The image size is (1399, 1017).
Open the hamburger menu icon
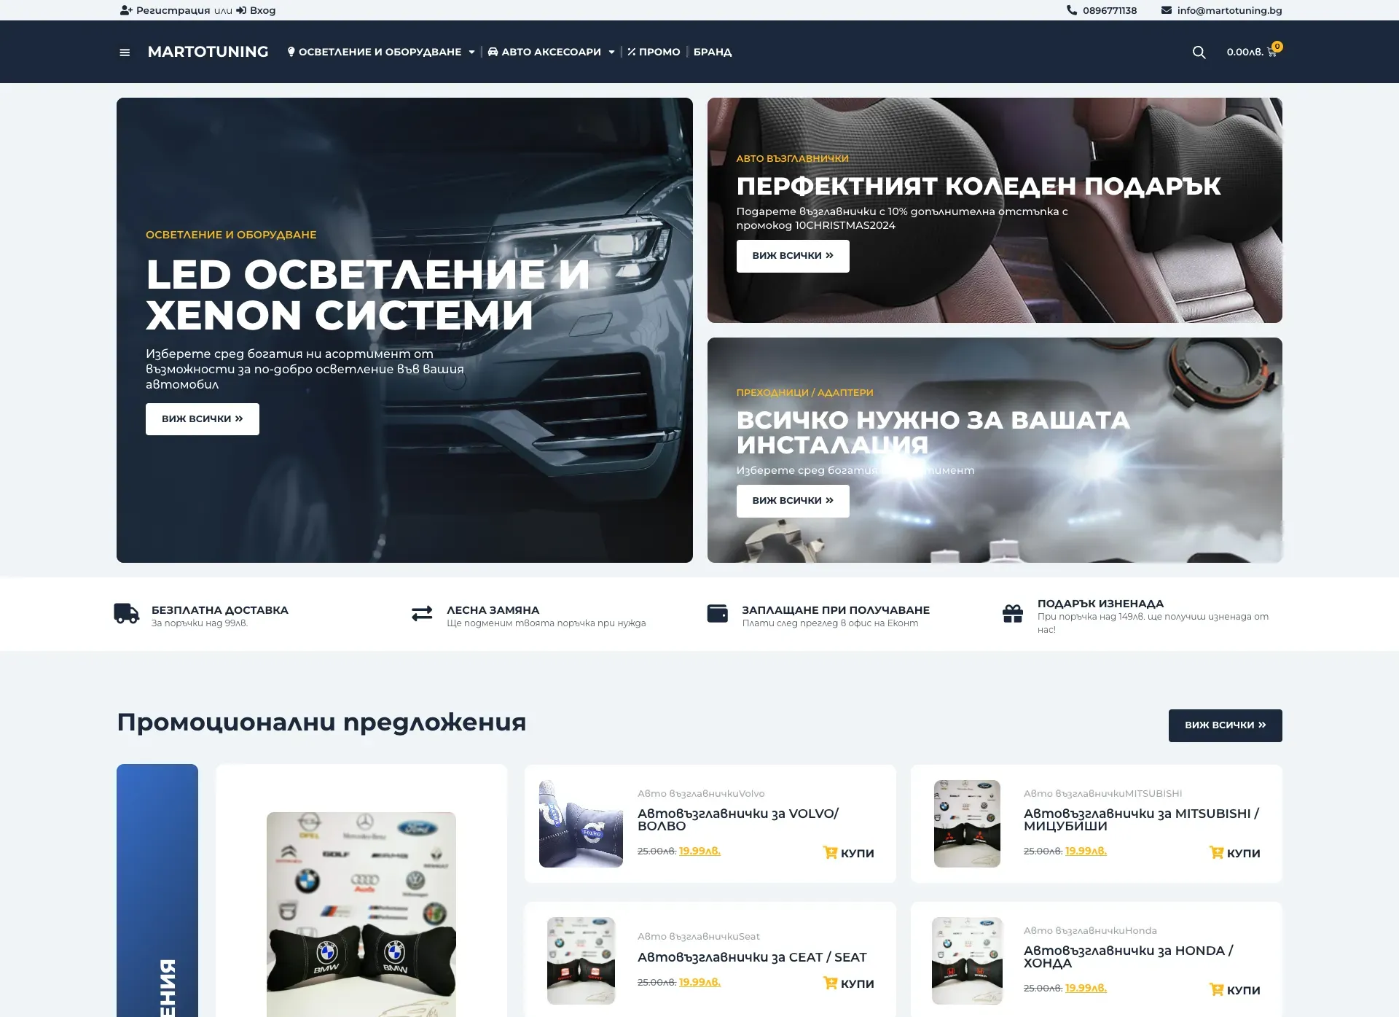pos(125,52)
